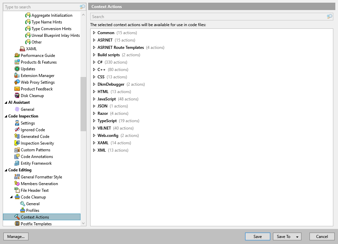
Task: Click the Products & Features icon
Action: click(17, 62)
